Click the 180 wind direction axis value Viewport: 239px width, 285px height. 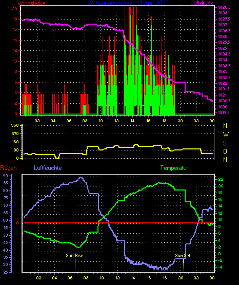coord(15,142)
